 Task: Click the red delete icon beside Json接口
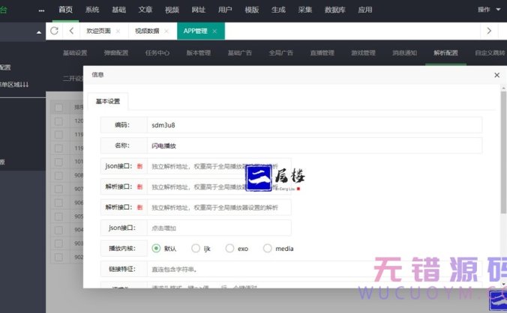tap(139, 166)
